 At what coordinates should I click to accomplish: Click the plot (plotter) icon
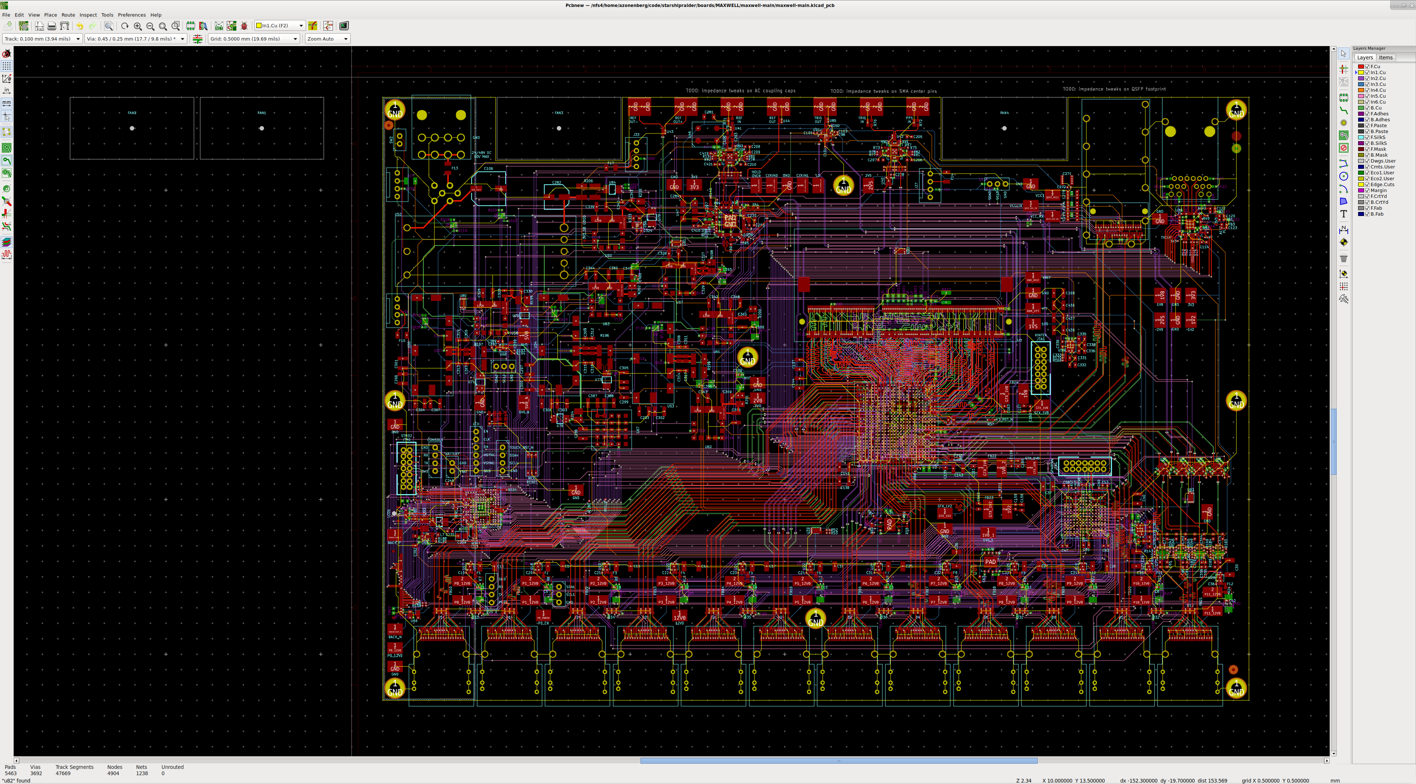pyautogui.click(x=64, y=26)
